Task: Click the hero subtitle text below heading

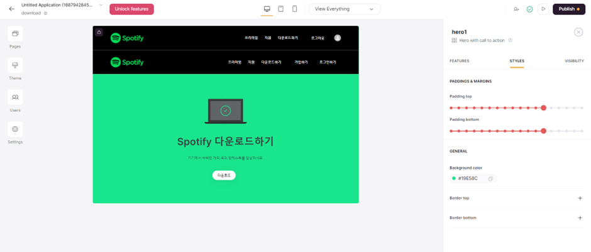Action: pyautogui.click(x=225, y=158)
